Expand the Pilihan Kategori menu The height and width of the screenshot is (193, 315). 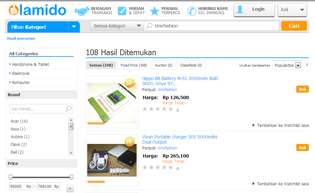click(74, 27)
